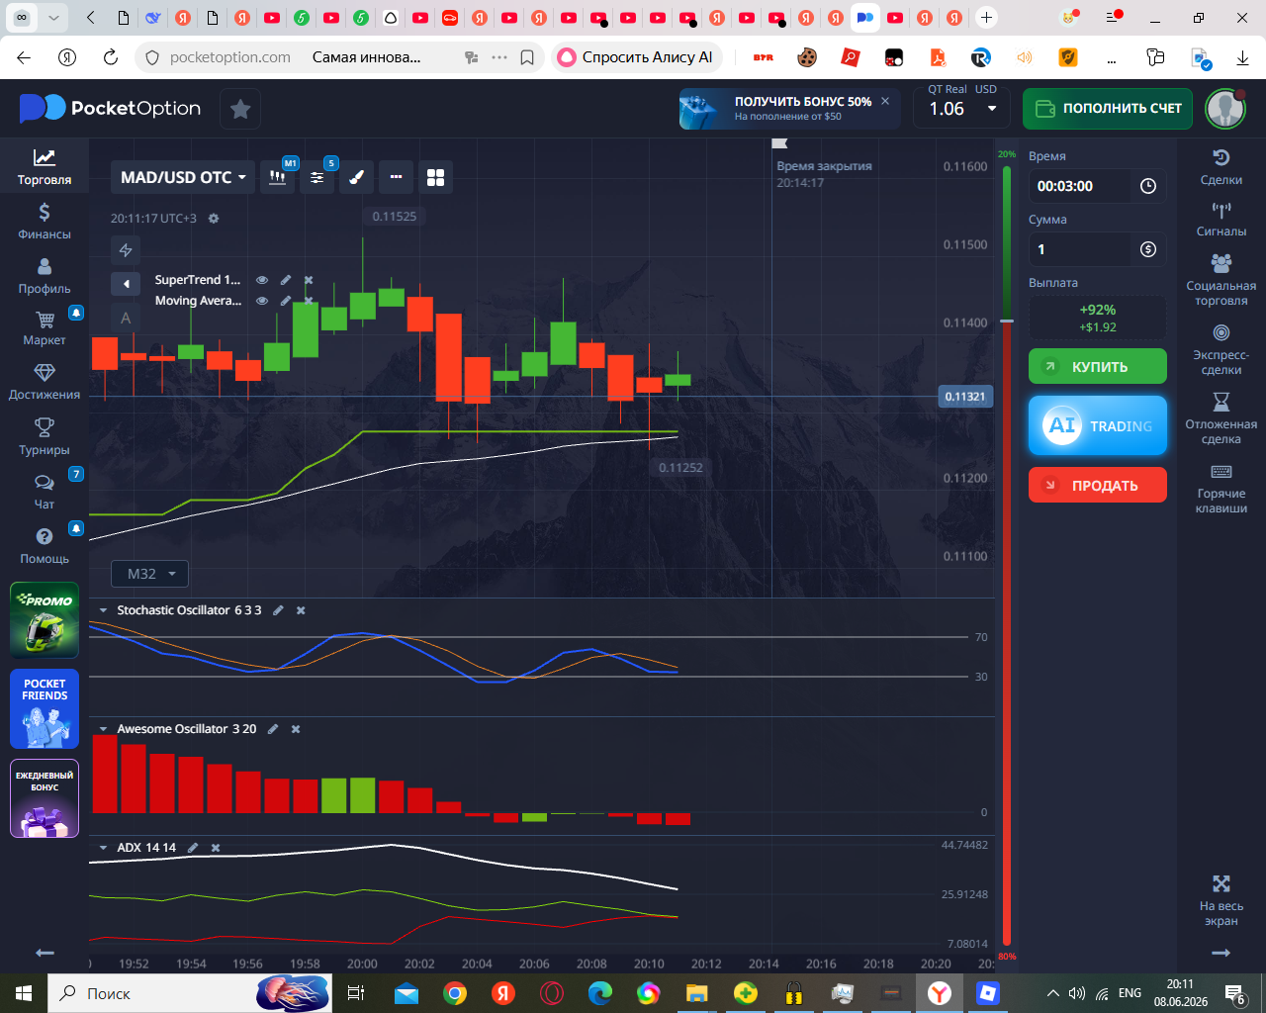
Task: Remove the SuperTrend indicator
Action: point(309,280)
